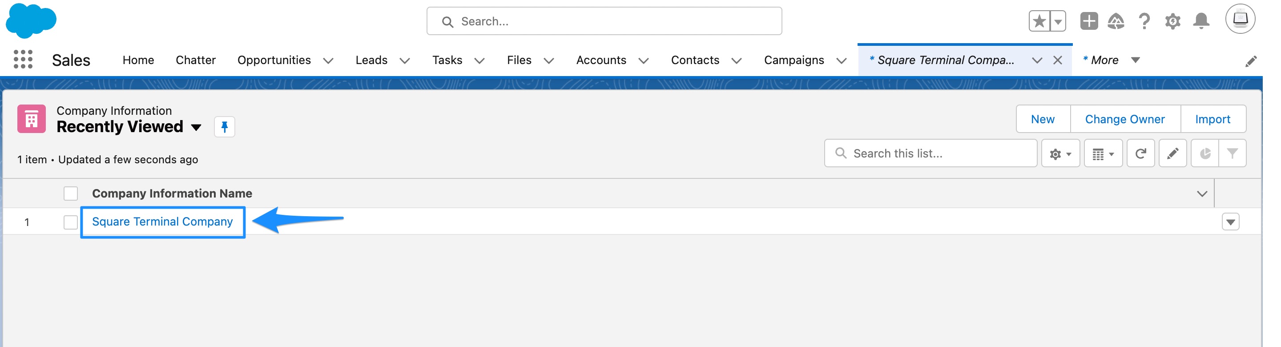
Task: Open the List View Controls gear menu
Action: (1060, 153)
